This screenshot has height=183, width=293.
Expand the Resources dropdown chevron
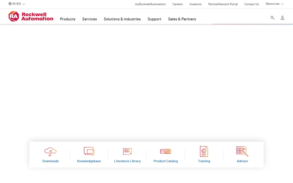coord(282,4)
